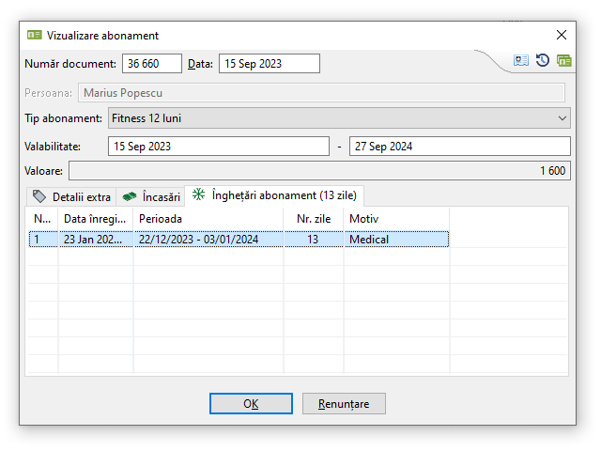Click the Valabilitate end date 27 Sep 2024
Viewport: 601px width, 451px height.
pos(459,147)
